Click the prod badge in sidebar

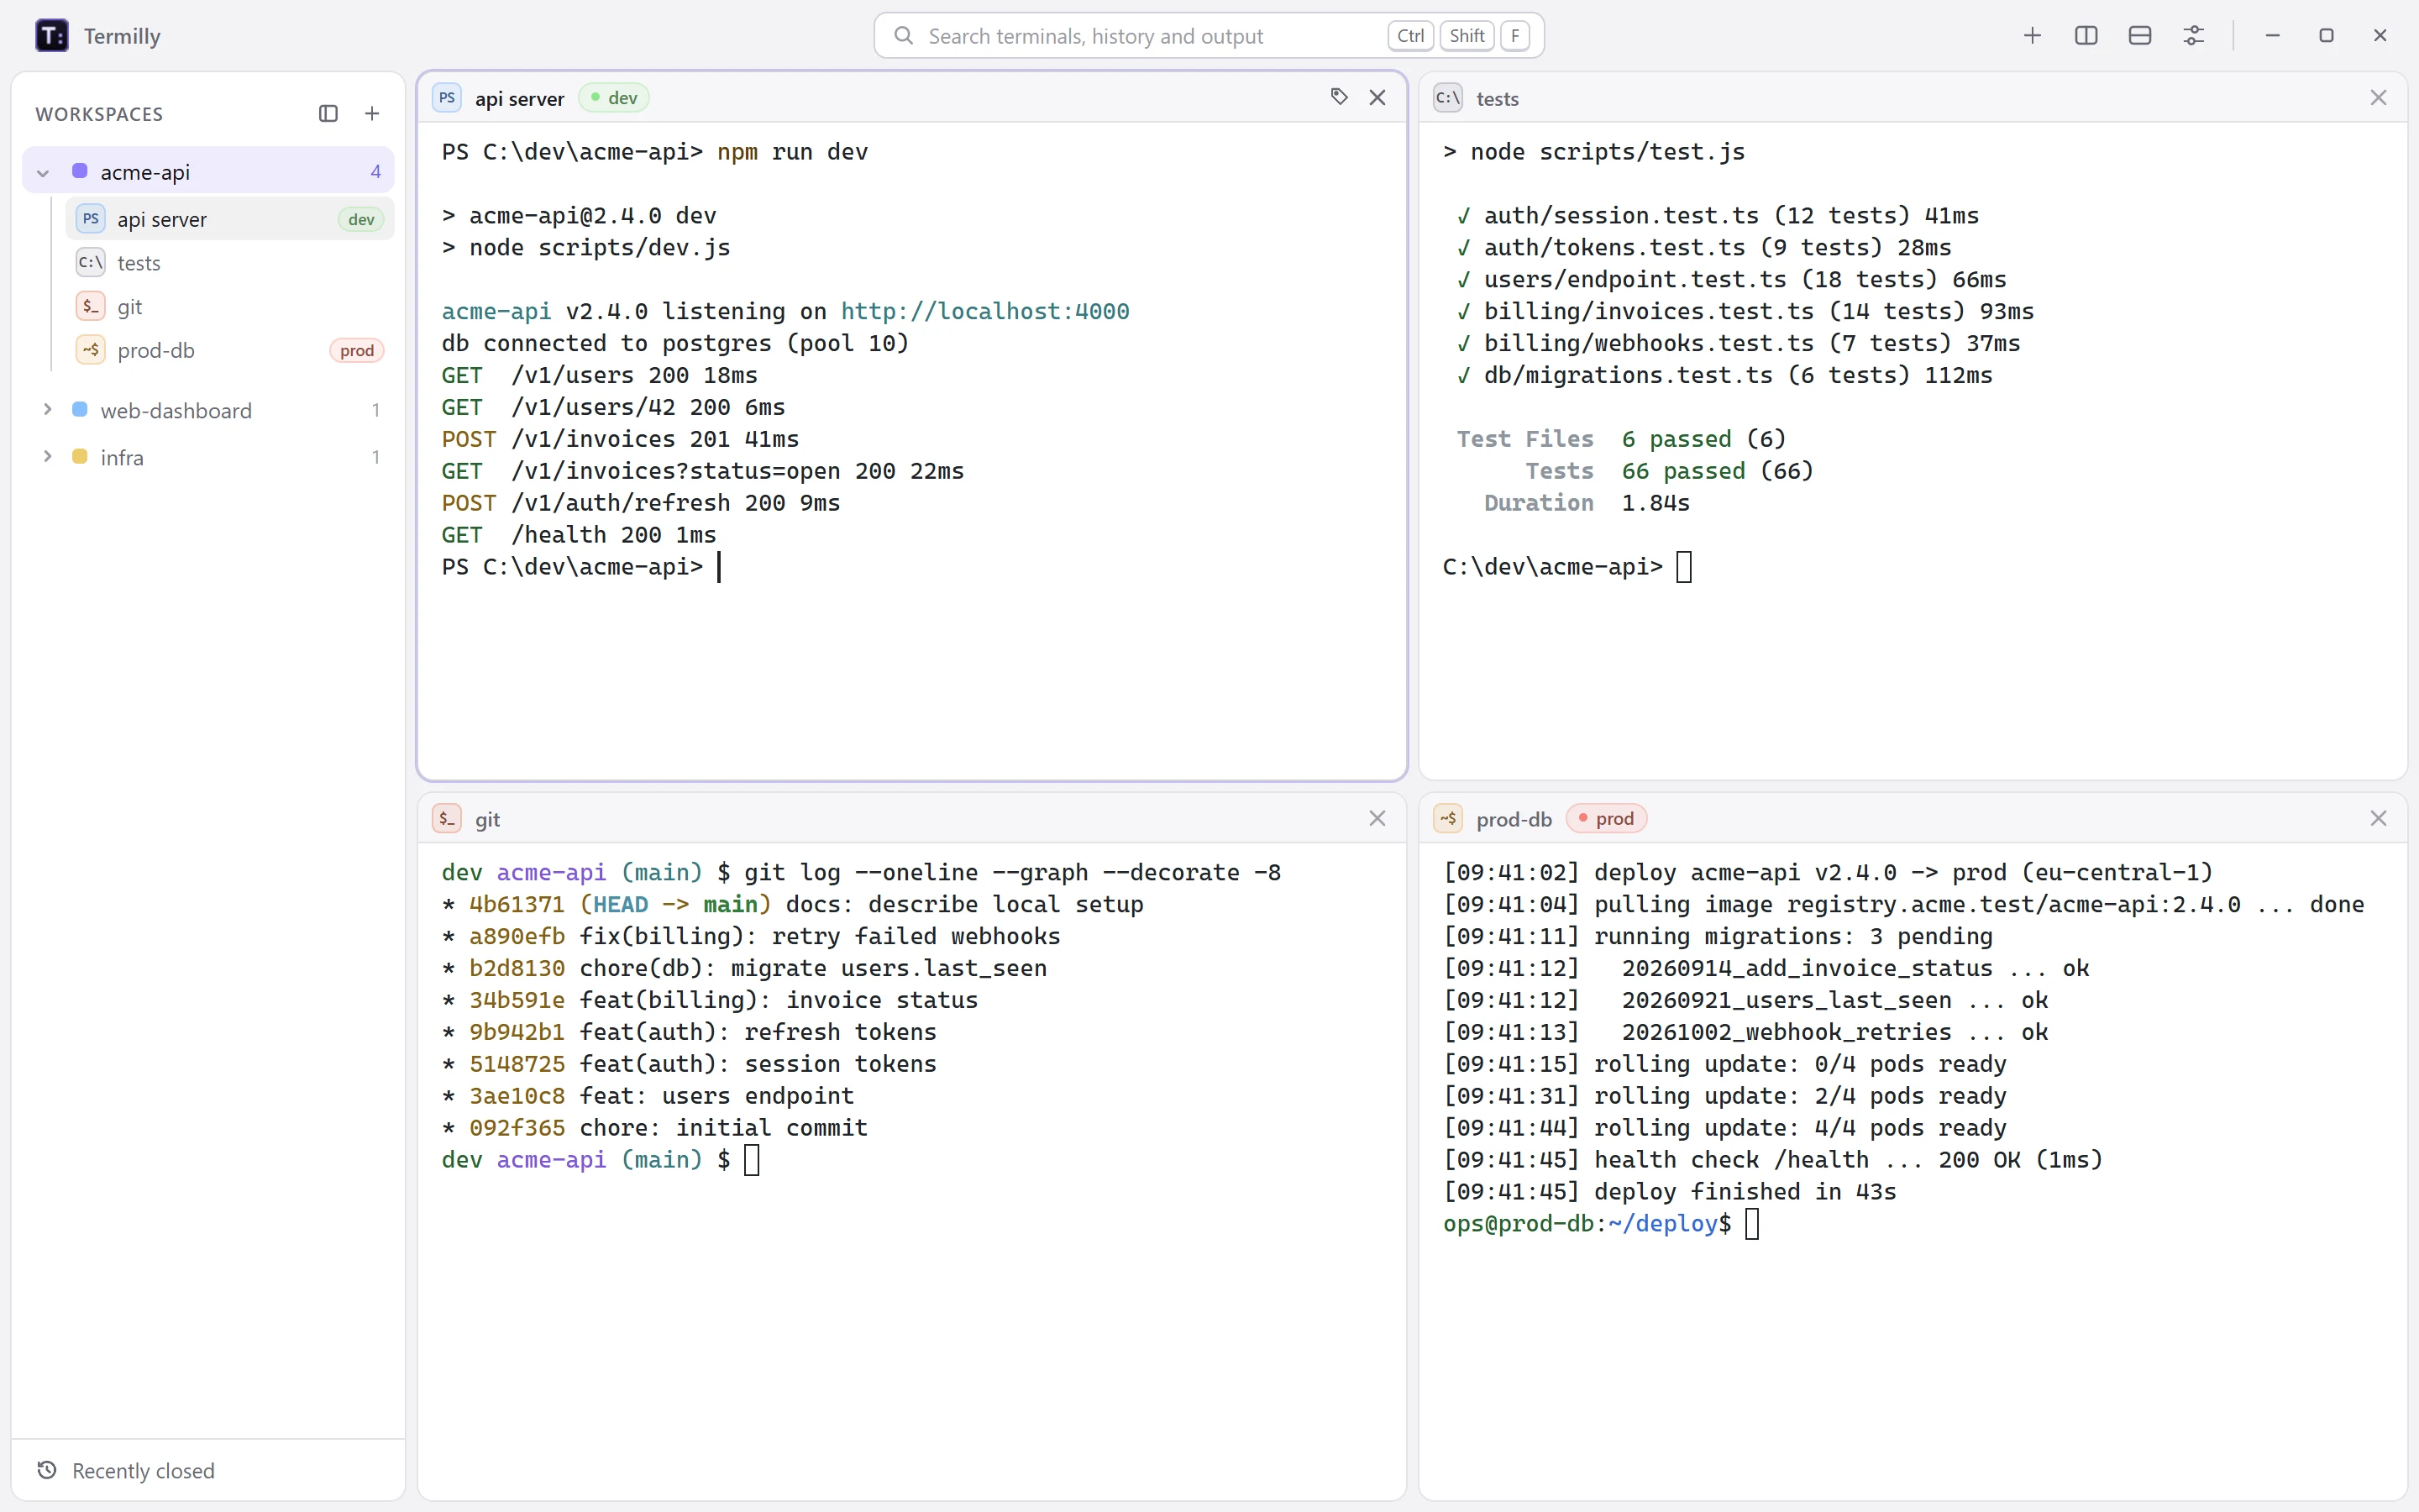pyautogui.click(x=357, y=351)
